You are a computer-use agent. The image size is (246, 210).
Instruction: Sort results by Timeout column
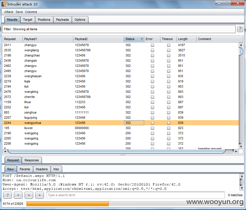coord(168,39)
